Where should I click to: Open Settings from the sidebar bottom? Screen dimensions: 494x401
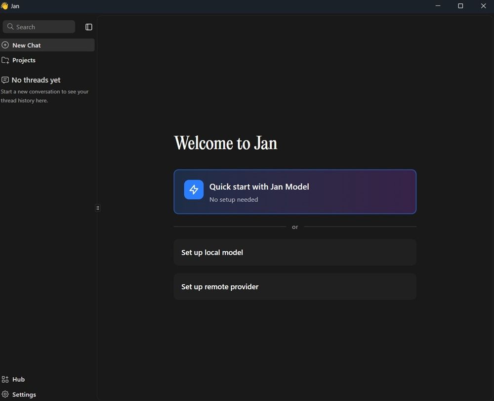pos(24,395)
